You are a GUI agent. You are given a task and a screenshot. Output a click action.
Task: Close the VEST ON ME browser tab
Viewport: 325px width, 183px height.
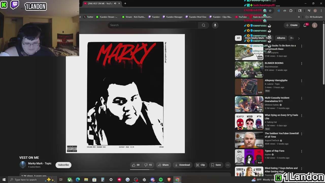tap(119, 4)
